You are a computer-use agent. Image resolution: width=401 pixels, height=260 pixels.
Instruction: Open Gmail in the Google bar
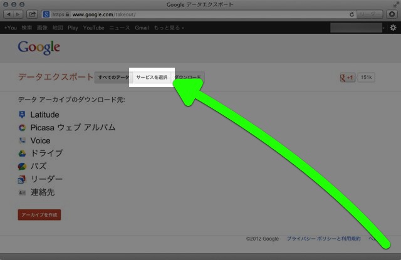pyautogui.click(x=142, y=28)
